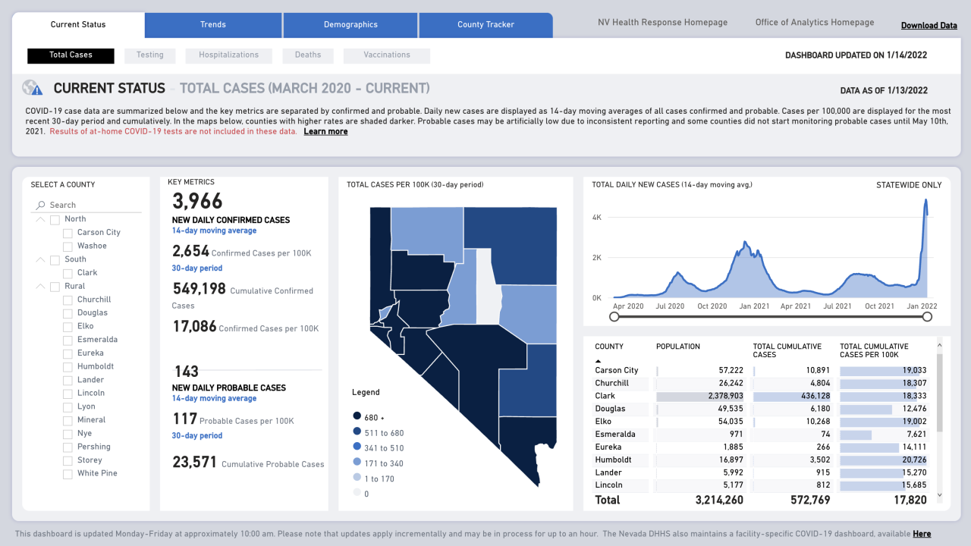The width and height of the screenshot is (971, 546).
Task: Click the Download Data link
Action: point(929,26)
